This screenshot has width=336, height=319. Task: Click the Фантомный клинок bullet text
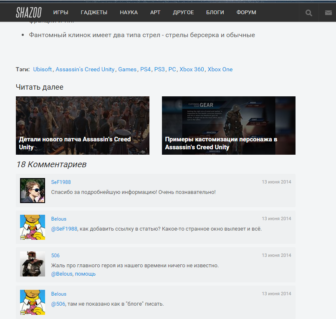point(142,35)
